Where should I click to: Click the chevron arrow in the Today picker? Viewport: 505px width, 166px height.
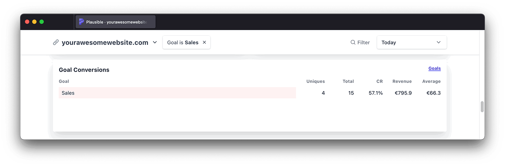438,42
